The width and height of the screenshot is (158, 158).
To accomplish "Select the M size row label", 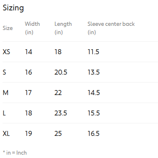I will click(5, 93).
